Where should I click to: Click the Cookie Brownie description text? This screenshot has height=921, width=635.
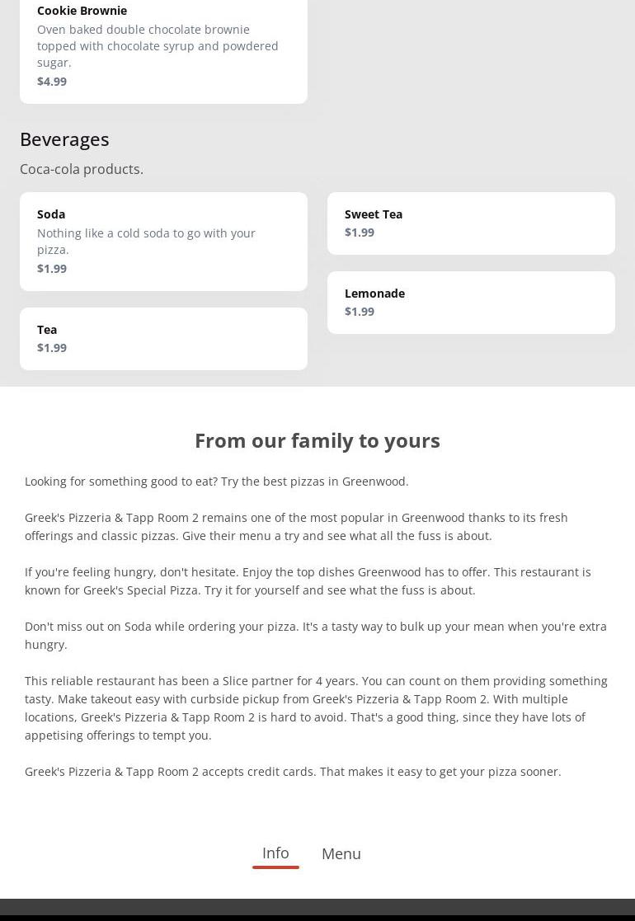pyautogui.click(x=158, y=45)
